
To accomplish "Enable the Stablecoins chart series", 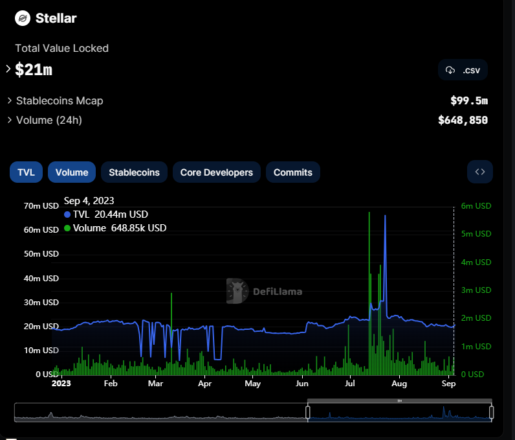I will pos(134,172).
